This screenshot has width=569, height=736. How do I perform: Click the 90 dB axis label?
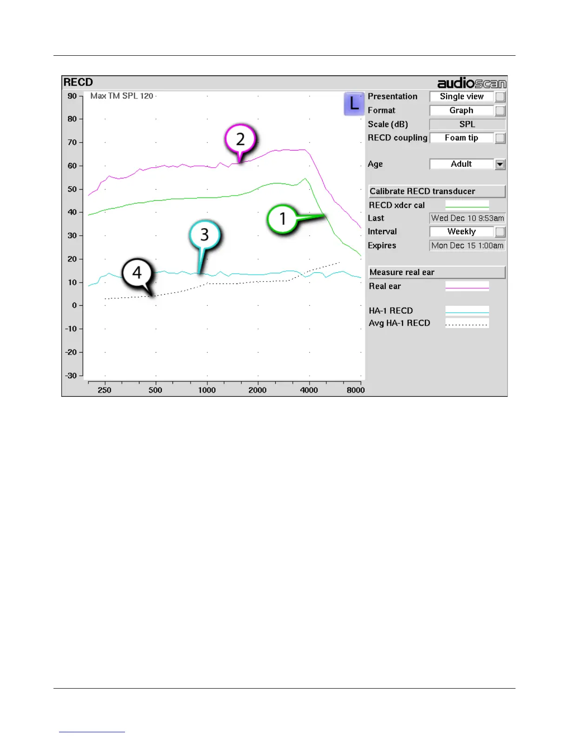72,96
